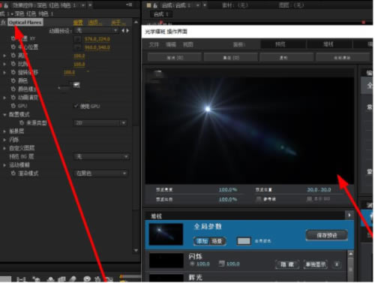This screenshot has width=375, height=284.
Task: Click the preview brightness 100.0% value
Action: (228, 190)
